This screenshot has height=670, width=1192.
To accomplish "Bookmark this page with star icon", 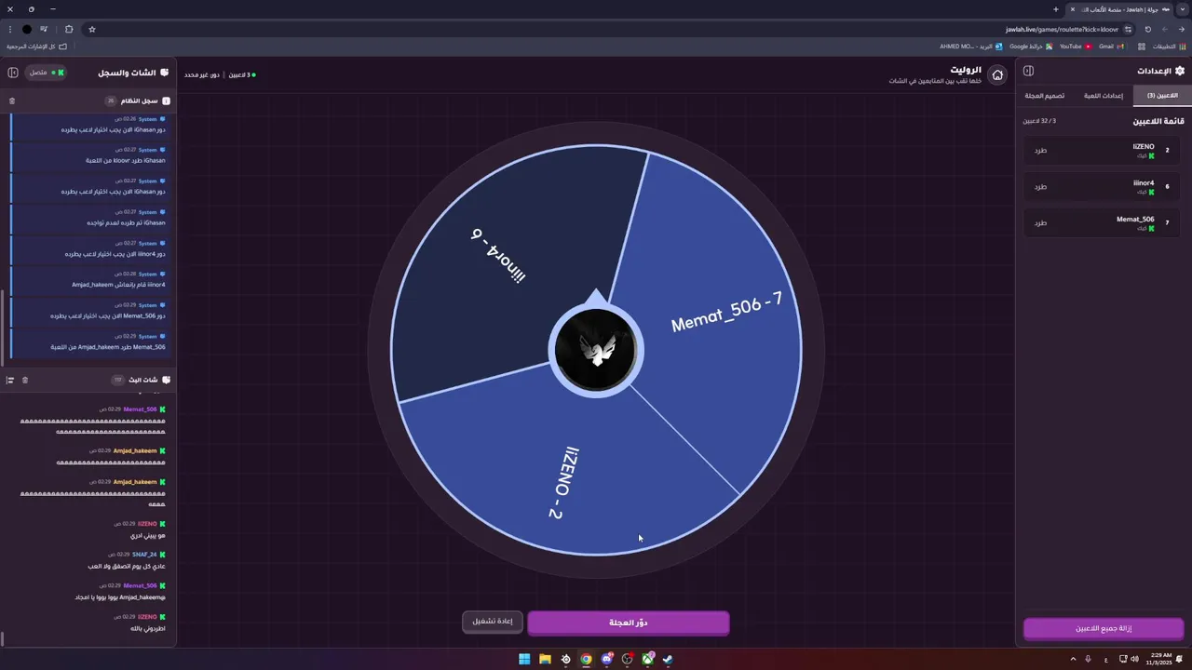I will 92,29.
